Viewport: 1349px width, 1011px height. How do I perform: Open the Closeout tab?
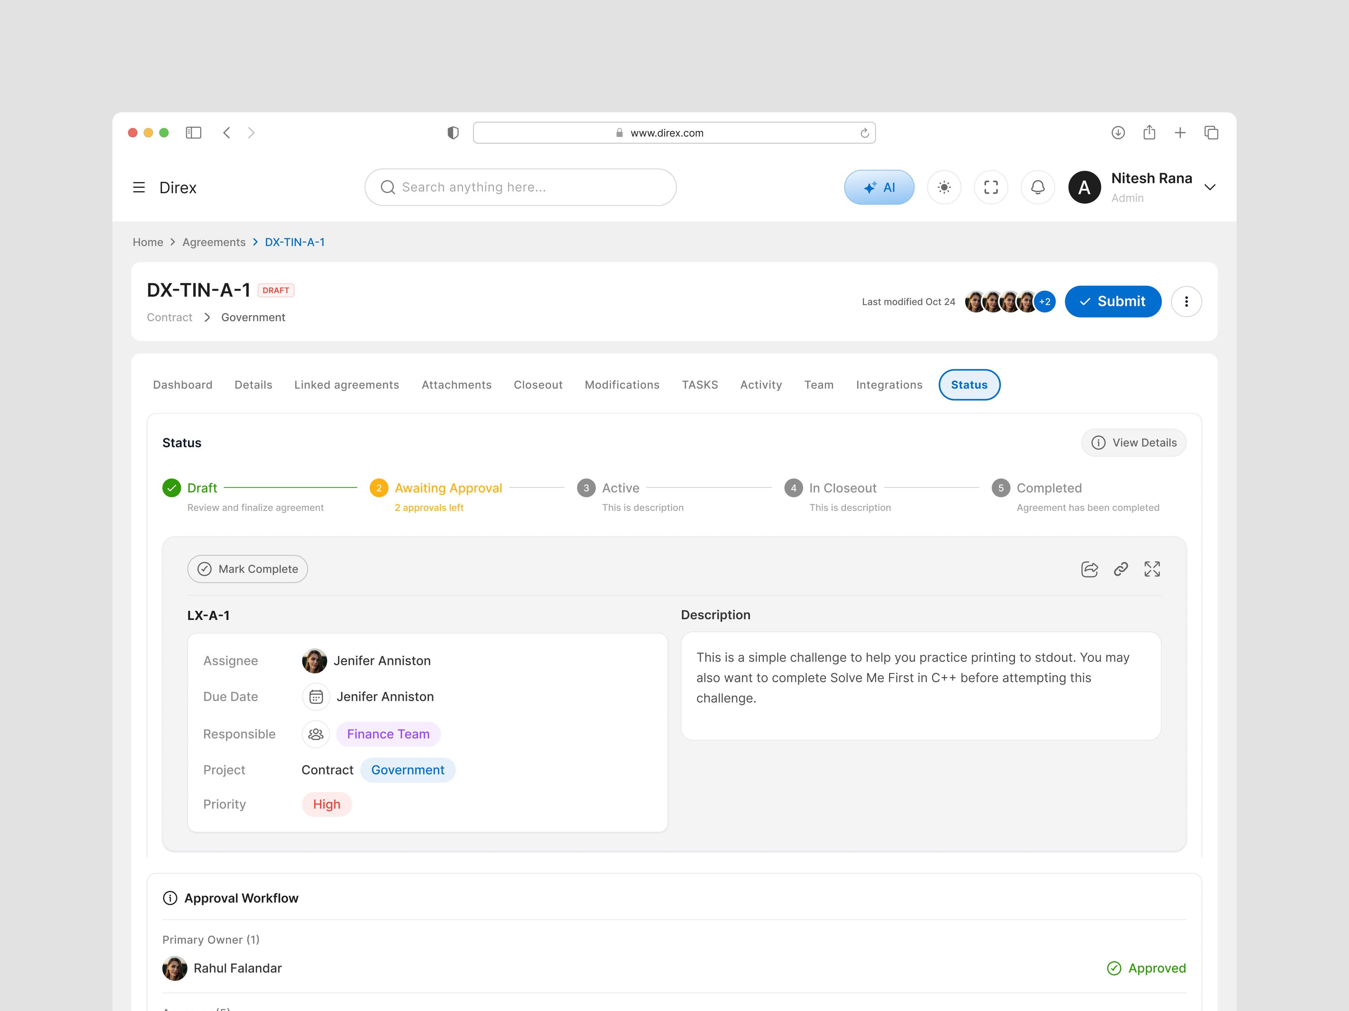(x=539, y=385)
